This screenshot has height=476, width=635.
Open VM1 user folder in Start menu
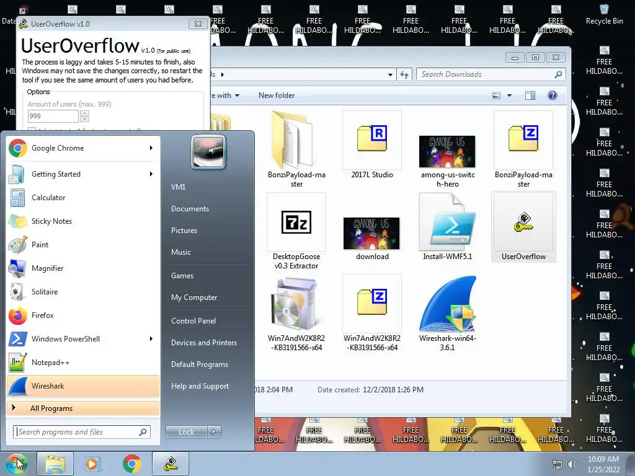coord(178,187)
